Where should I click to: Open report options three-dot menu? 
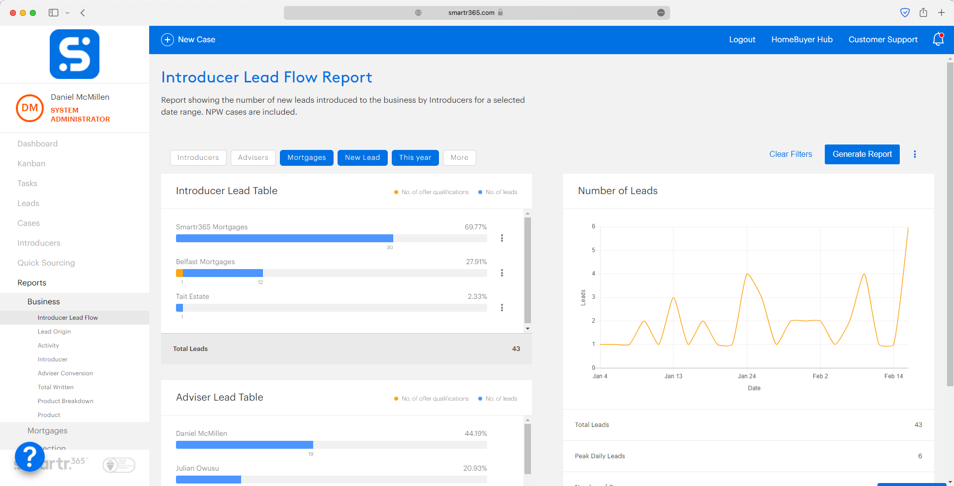tap(915, 154)
